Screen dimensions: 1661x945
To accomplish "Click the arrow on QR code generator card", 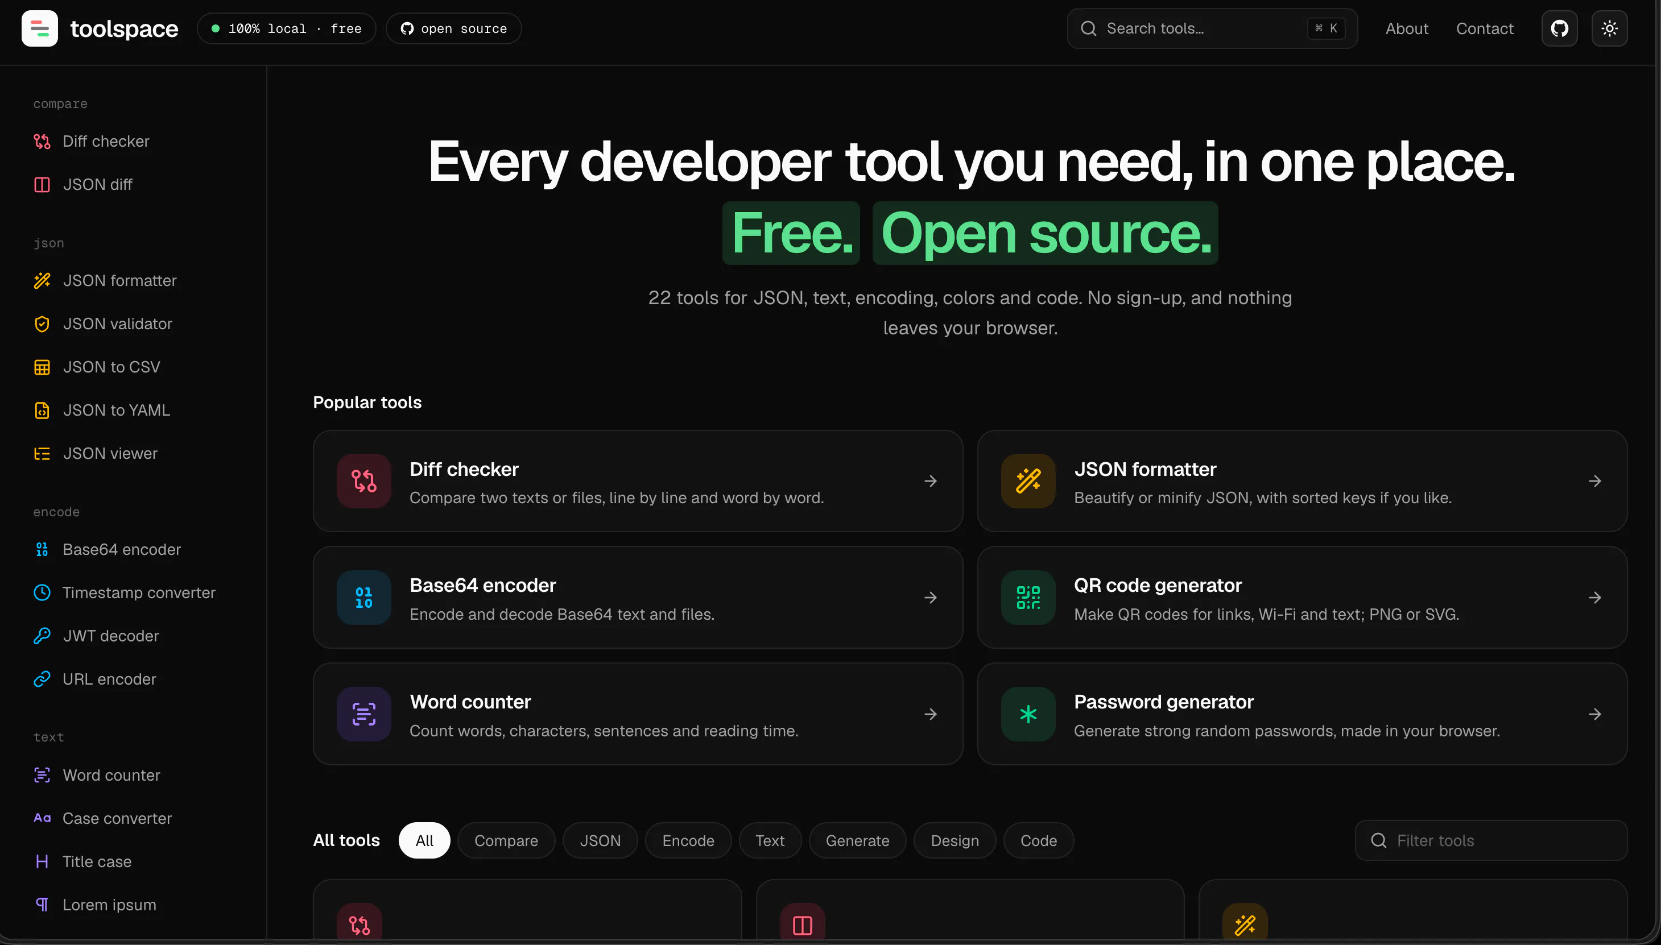I will [1595, 598].
